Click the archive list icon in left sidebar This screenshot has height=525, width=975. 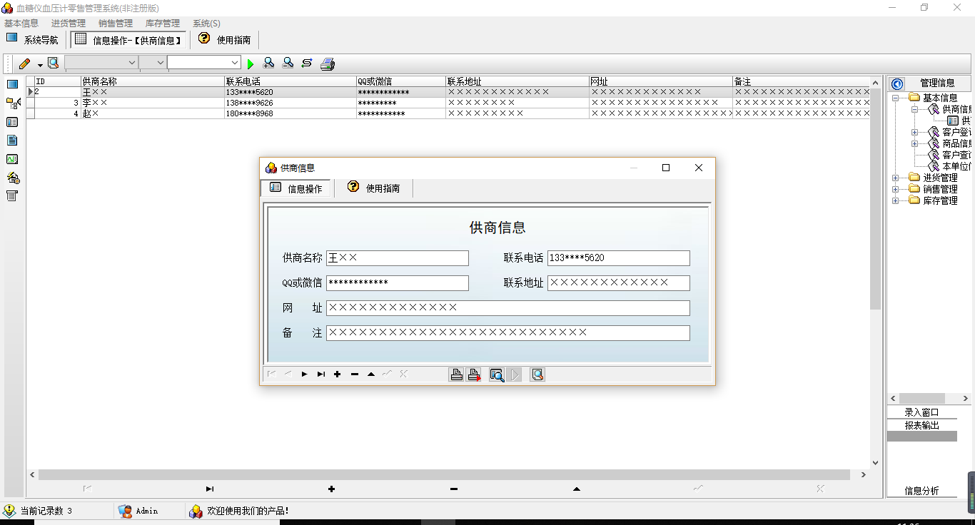(12, 196)
